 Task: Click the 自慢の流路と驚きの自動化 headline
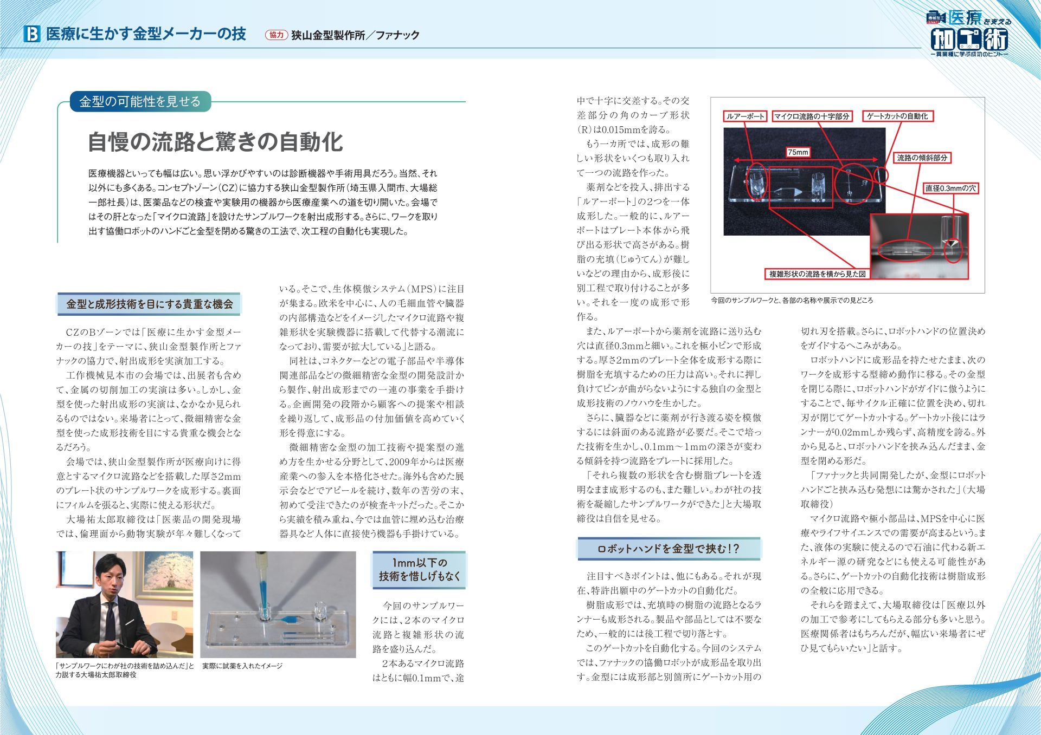pos(215,142)
